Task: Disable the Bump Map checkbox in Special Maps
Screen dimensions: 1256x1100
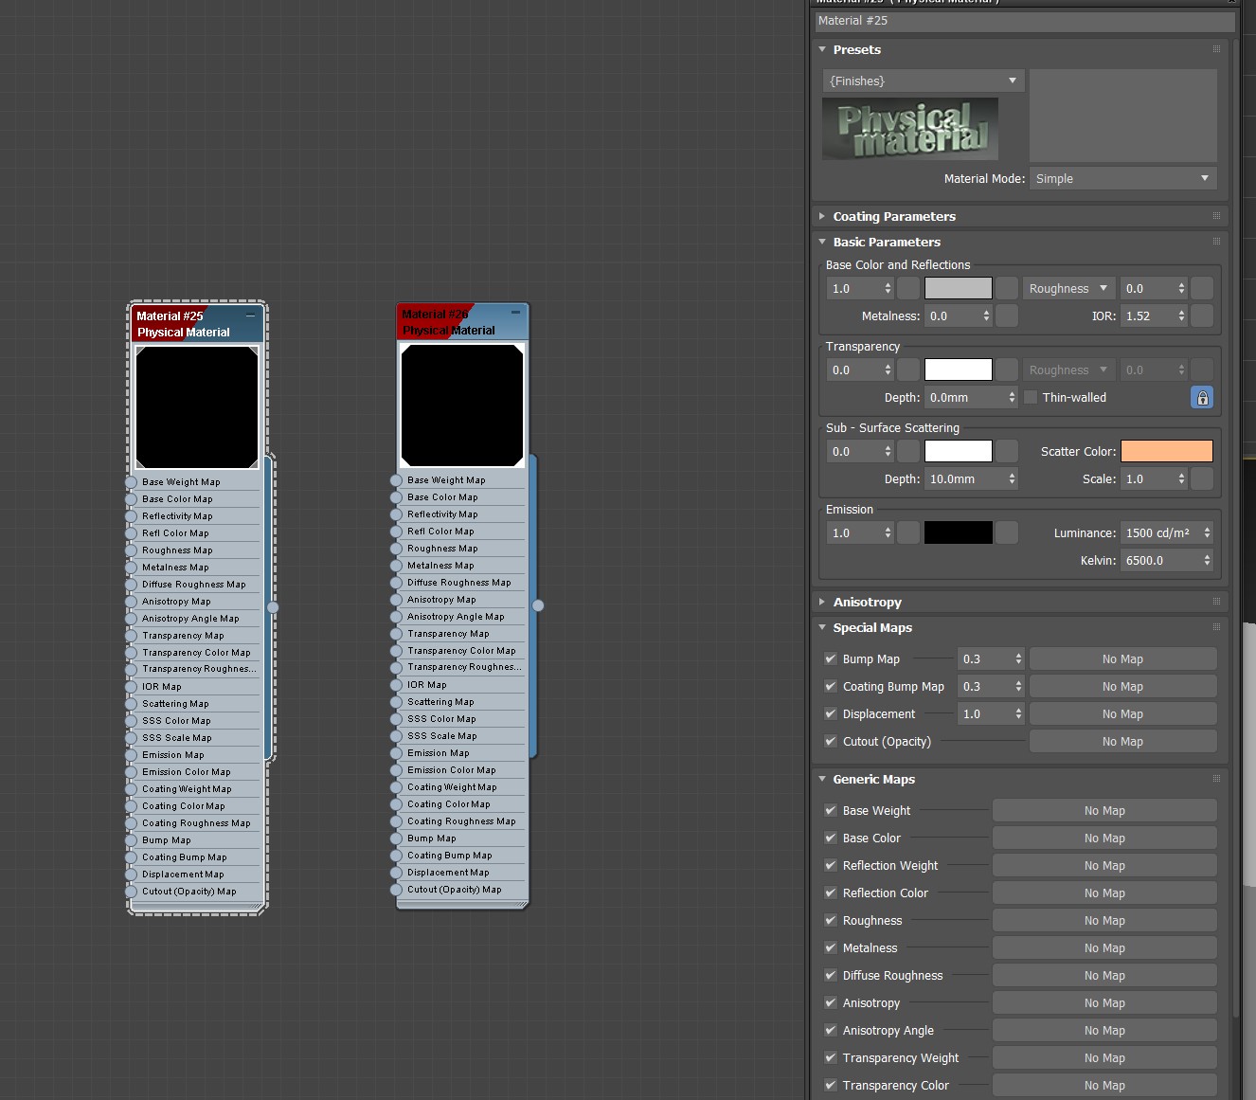Action: coord(831,658)
